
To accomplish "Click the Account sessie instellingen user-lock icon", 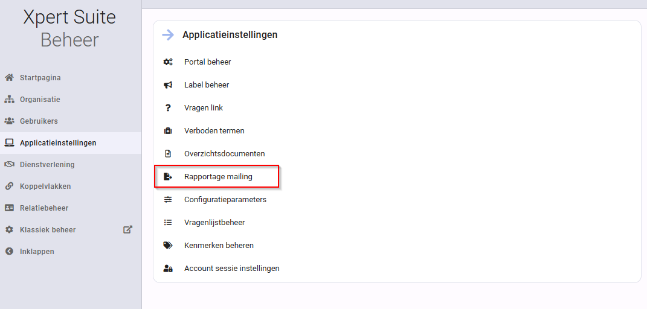I will coord(168,269).
